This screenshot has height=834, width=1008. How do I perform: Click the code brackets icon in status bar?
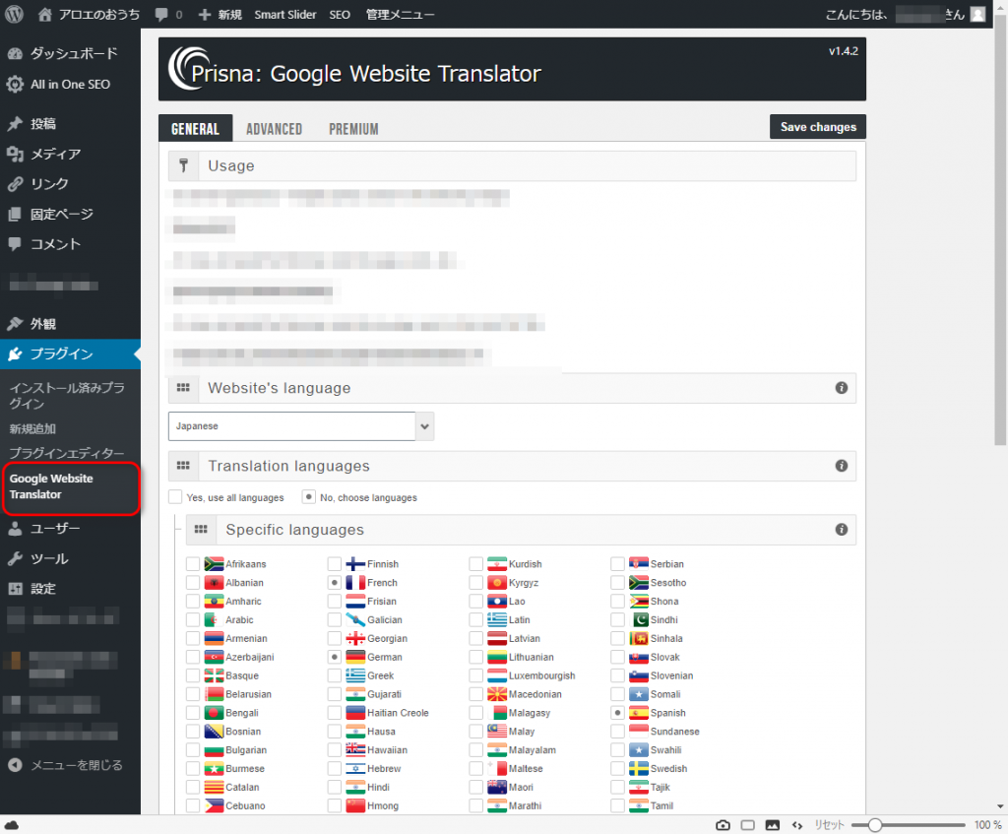point(797,824)
